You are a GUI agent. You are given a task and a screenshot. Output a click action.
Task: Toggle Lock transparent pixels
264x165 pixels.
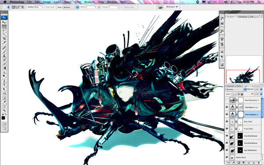[x=232, y=94]
